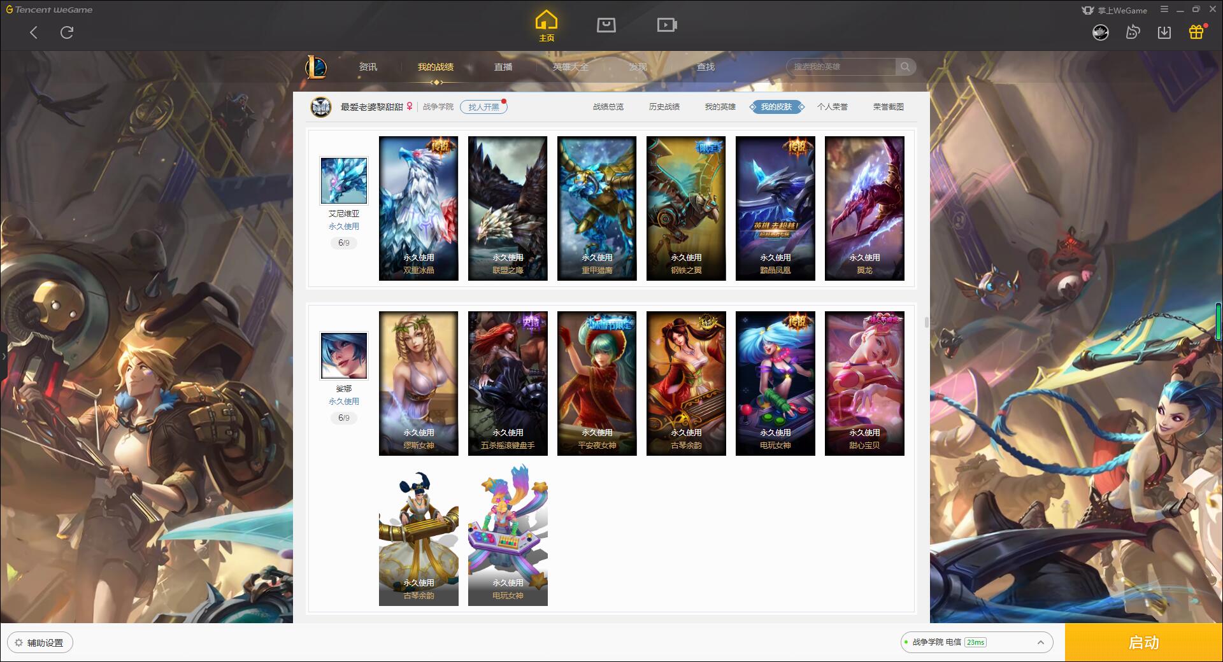The image size is (1223, 662).
Task: Open the gift box icon
Action: (1196, 32)
